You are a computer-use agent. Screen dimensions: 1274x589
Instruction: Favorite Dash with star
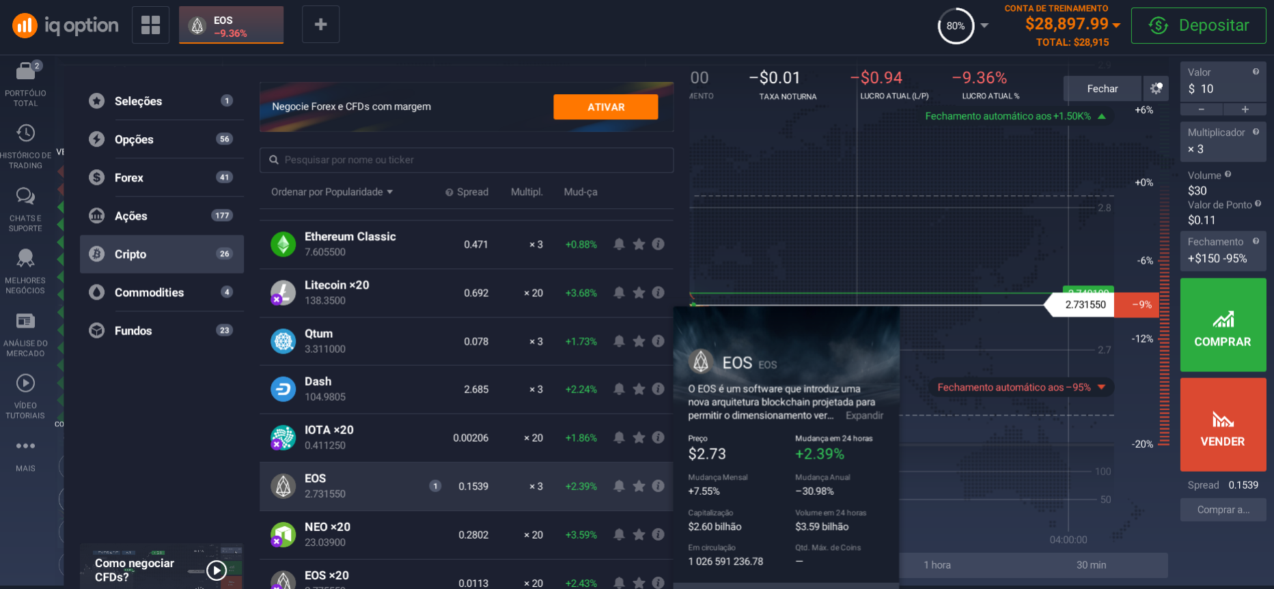click(639, 389)
